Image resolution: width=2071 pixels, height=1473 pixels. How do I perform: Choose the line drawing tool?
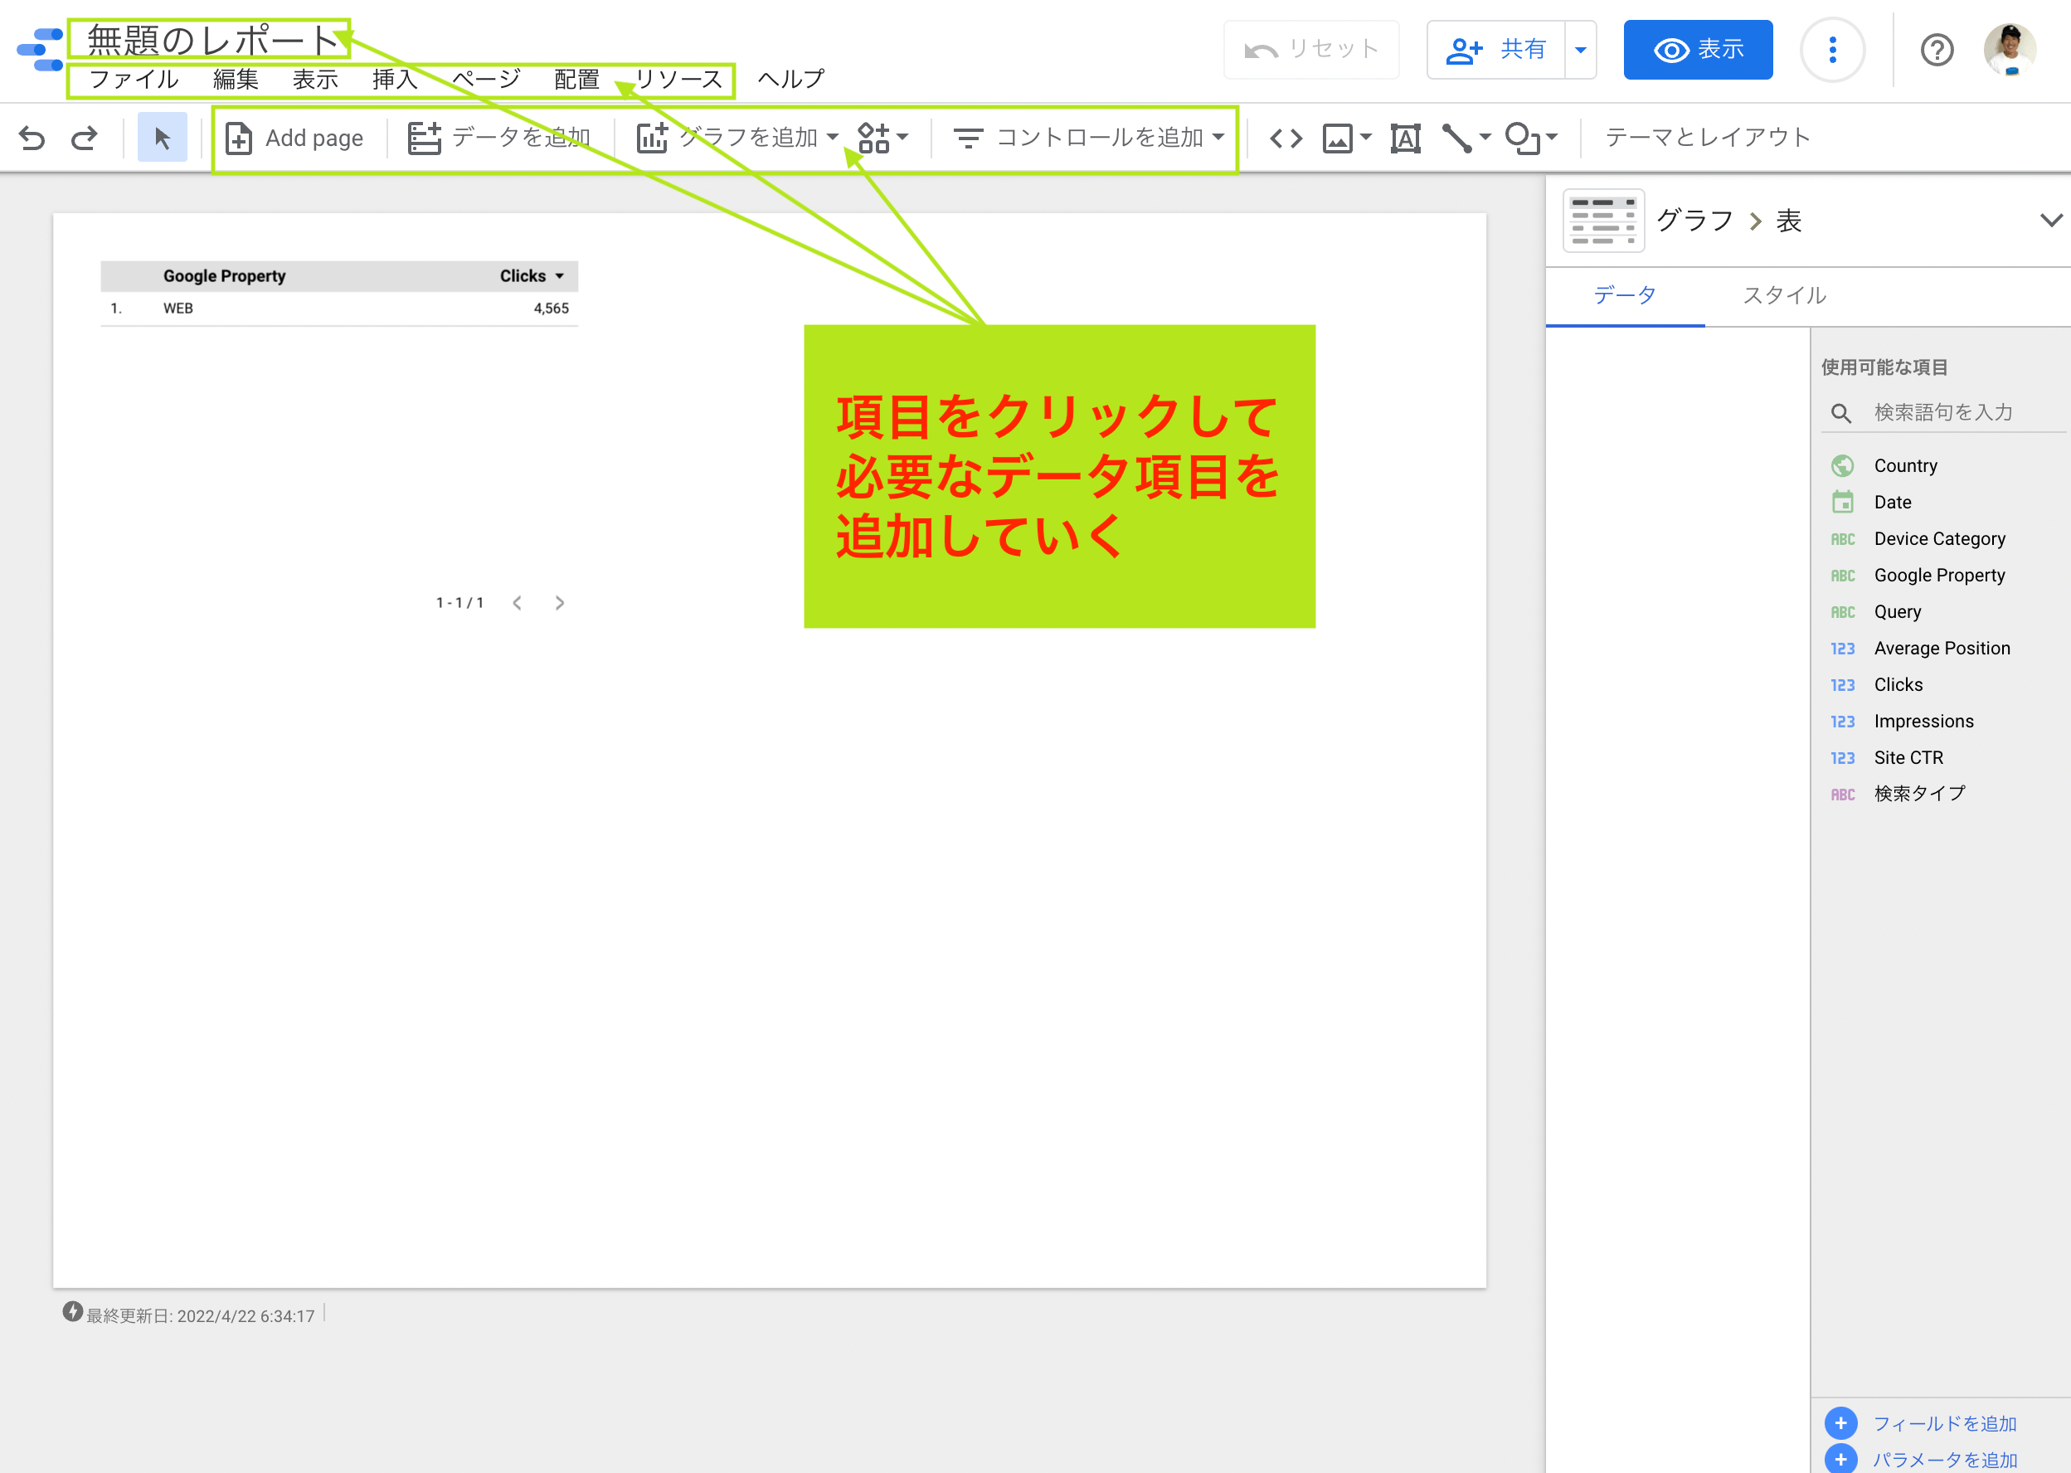pos(1457,138)
